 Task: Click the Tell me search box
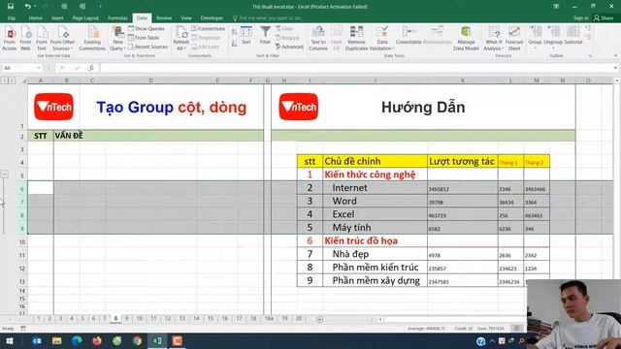[268, 17]
